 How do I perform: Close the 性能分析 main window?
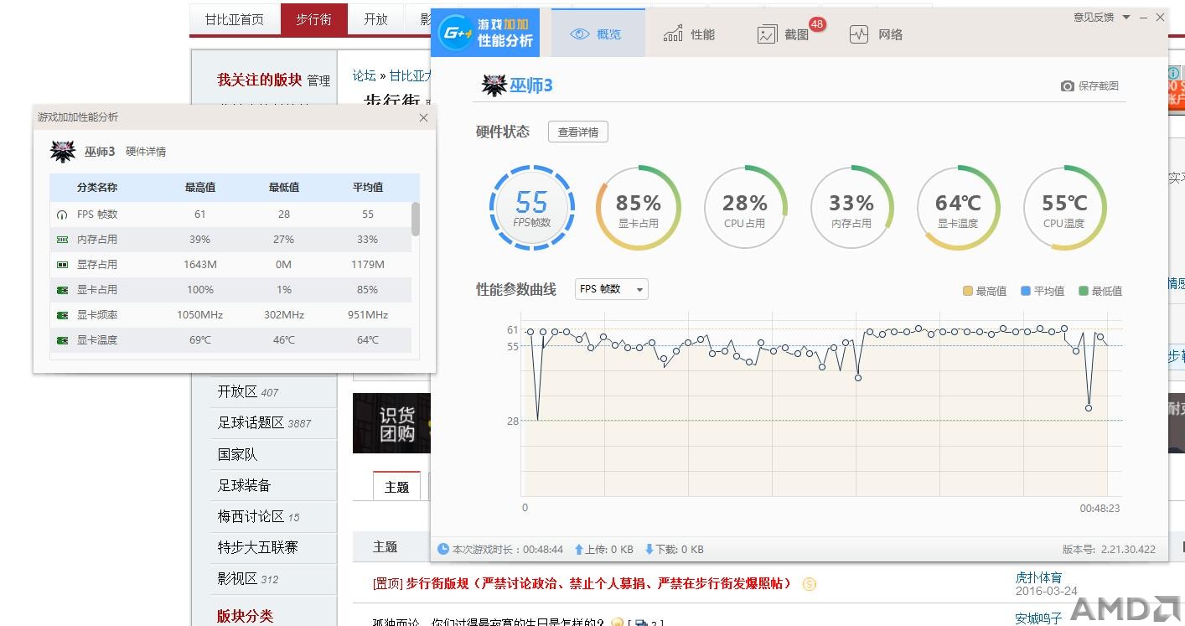pos(1160,17)
